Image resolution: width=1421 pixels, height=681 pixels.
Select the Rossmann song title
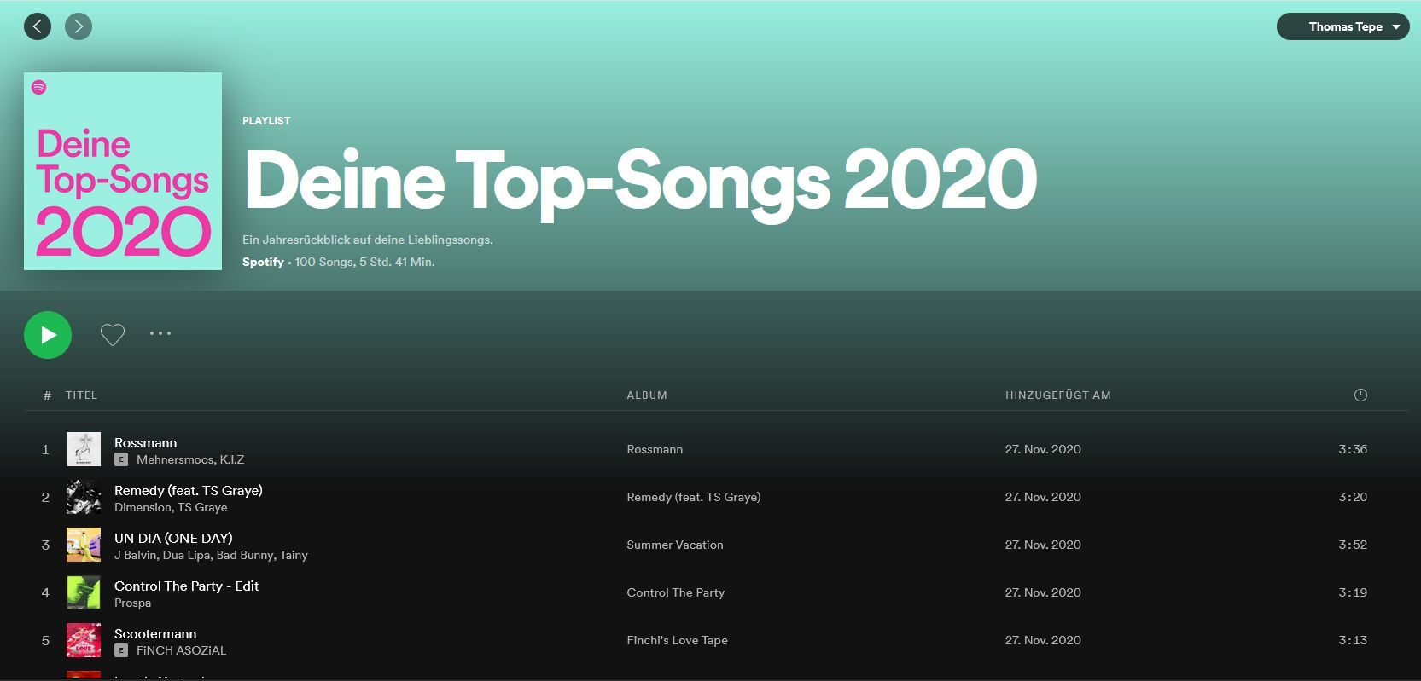tap(146, 442)
